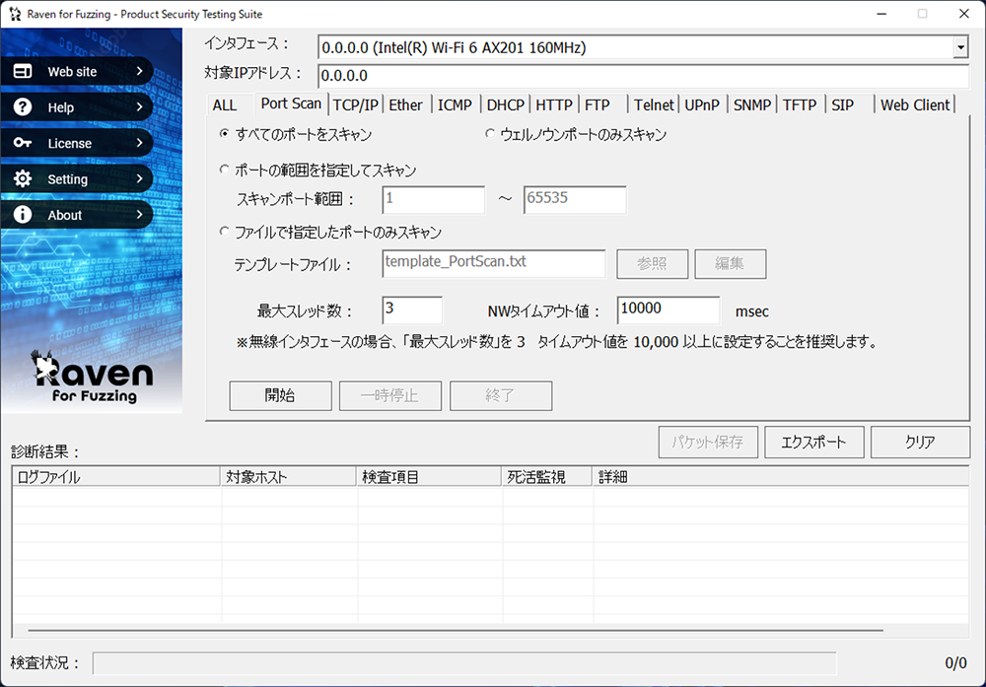Click the Raven for Fuzzing logo
This screenshot has width=986, height=687.
coord(93,378)
